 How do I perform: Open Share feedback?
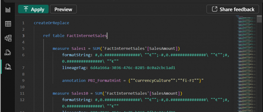[233, 9]
